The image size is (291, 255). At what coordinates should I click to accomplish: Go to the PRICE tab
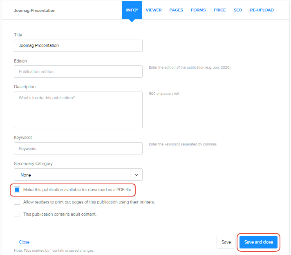(x=219, y=10)
